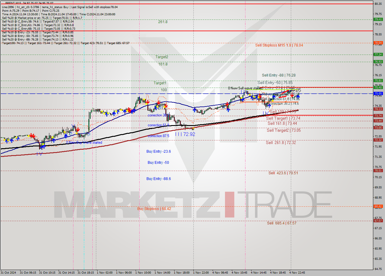The height and width of the screenshot is (276, 385).
Task: Click the BRENT M15 chart title line
Action: point(29,3)
